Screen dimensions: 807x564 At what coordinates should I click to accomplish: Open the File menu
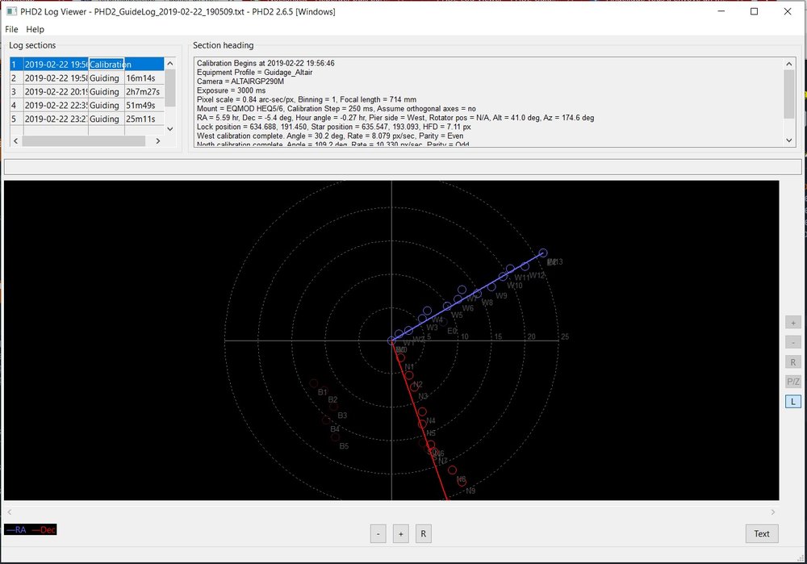[x=12, y=29]
